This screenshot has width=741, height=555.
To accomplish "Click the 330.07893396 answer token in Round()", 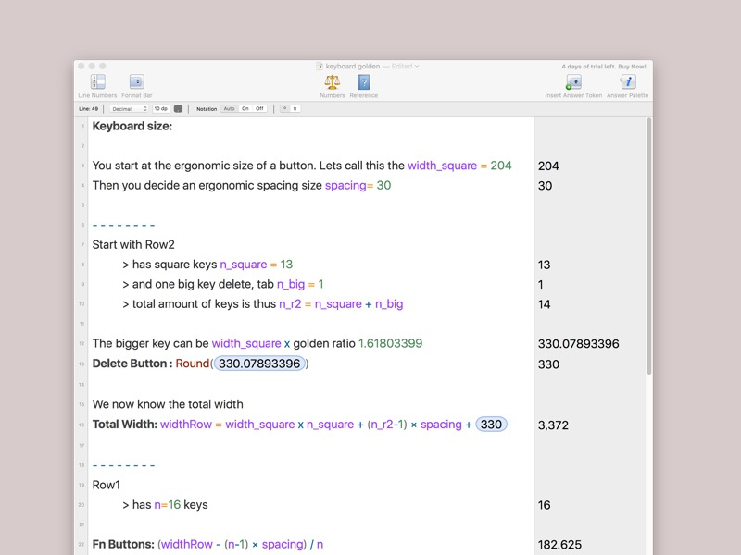I will [x=259, y=364].
